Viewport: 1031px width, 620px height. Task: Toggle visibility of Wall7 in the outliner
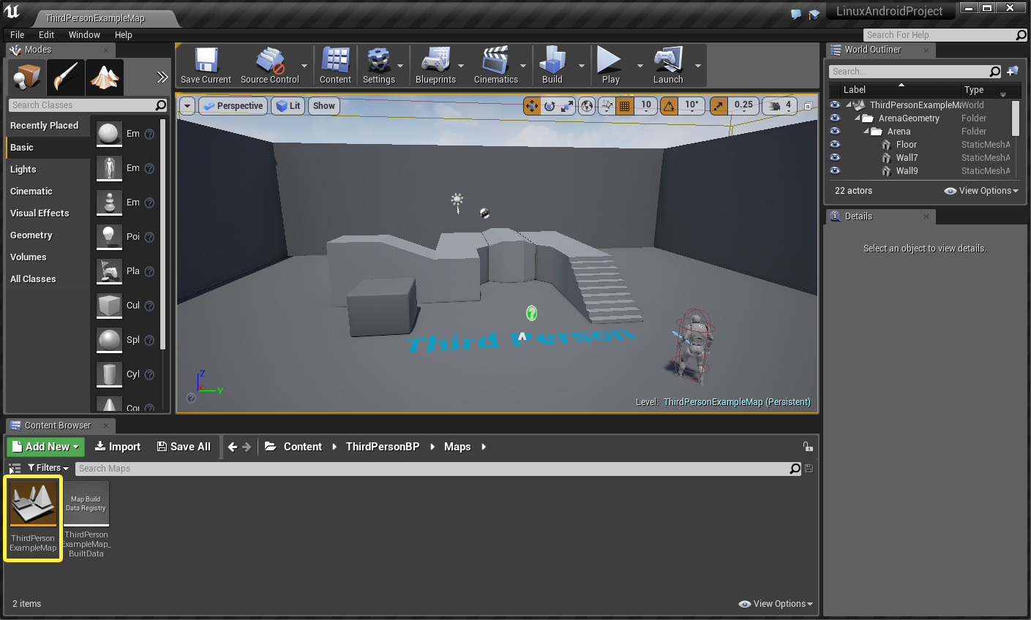click(x=835, y=158)
